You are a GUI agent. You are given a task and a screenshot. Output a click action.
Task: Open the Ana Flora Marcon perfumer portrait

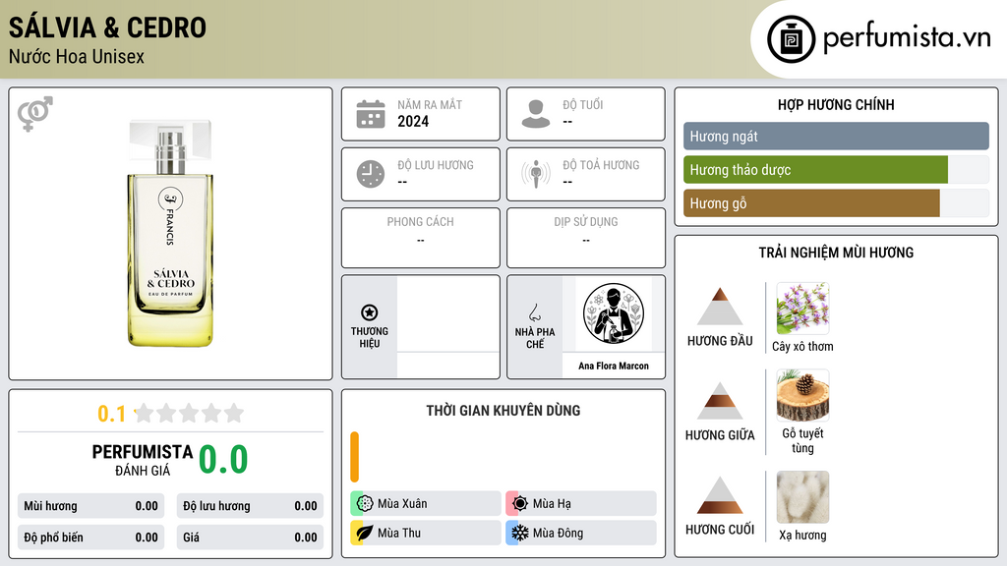point(614,313)
